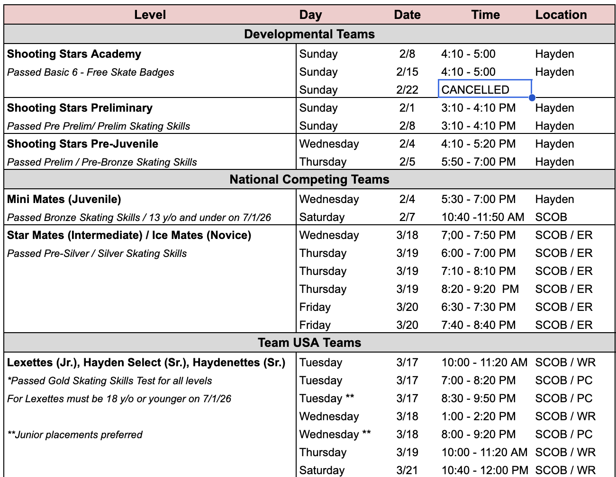Image resolution: width=616 pixels, height=477 pixels.
Task: Click the Time column header
Action: point(485,15)
